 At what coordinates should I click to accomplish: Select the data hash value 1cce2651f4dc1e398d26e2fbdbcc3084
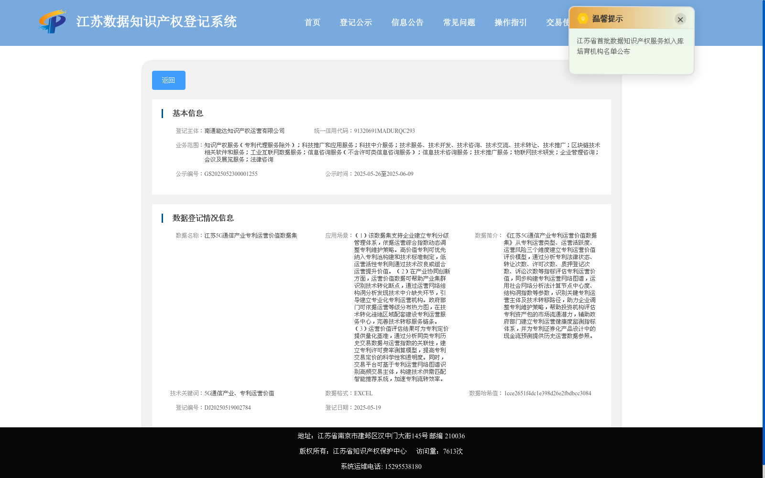point(547,393)
